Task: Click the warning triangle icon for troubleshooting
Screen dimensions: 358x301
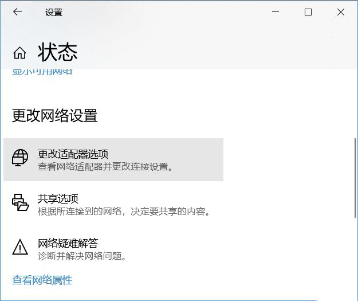Action: 21,247
